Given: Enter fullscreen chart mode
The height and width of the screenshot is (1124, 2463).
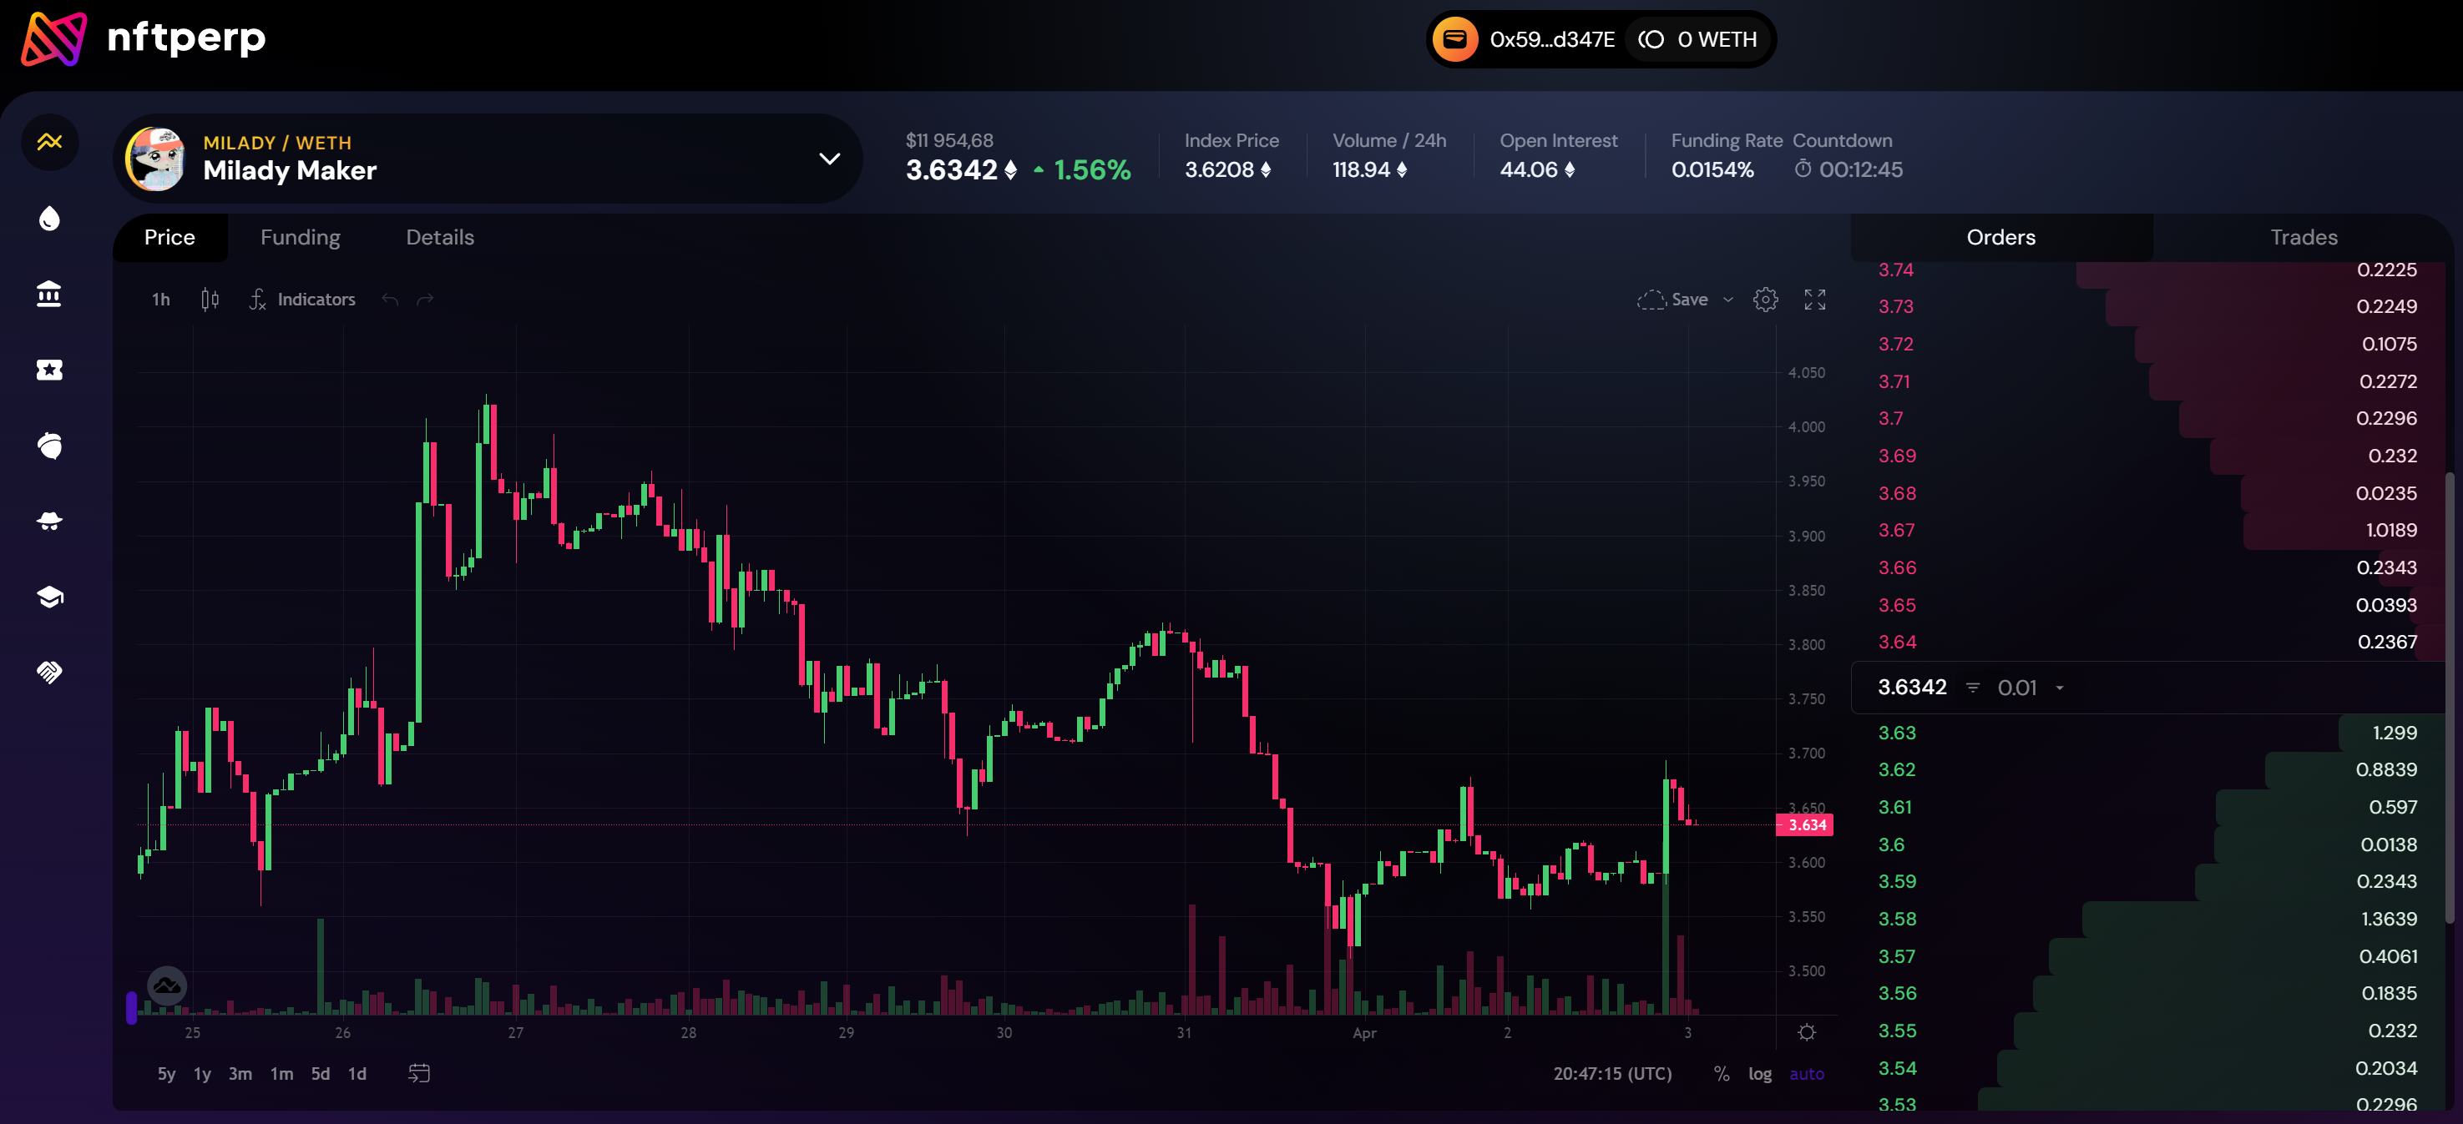Looking at the screenshot, I should pyautogui.click(x=1813, y=300).
